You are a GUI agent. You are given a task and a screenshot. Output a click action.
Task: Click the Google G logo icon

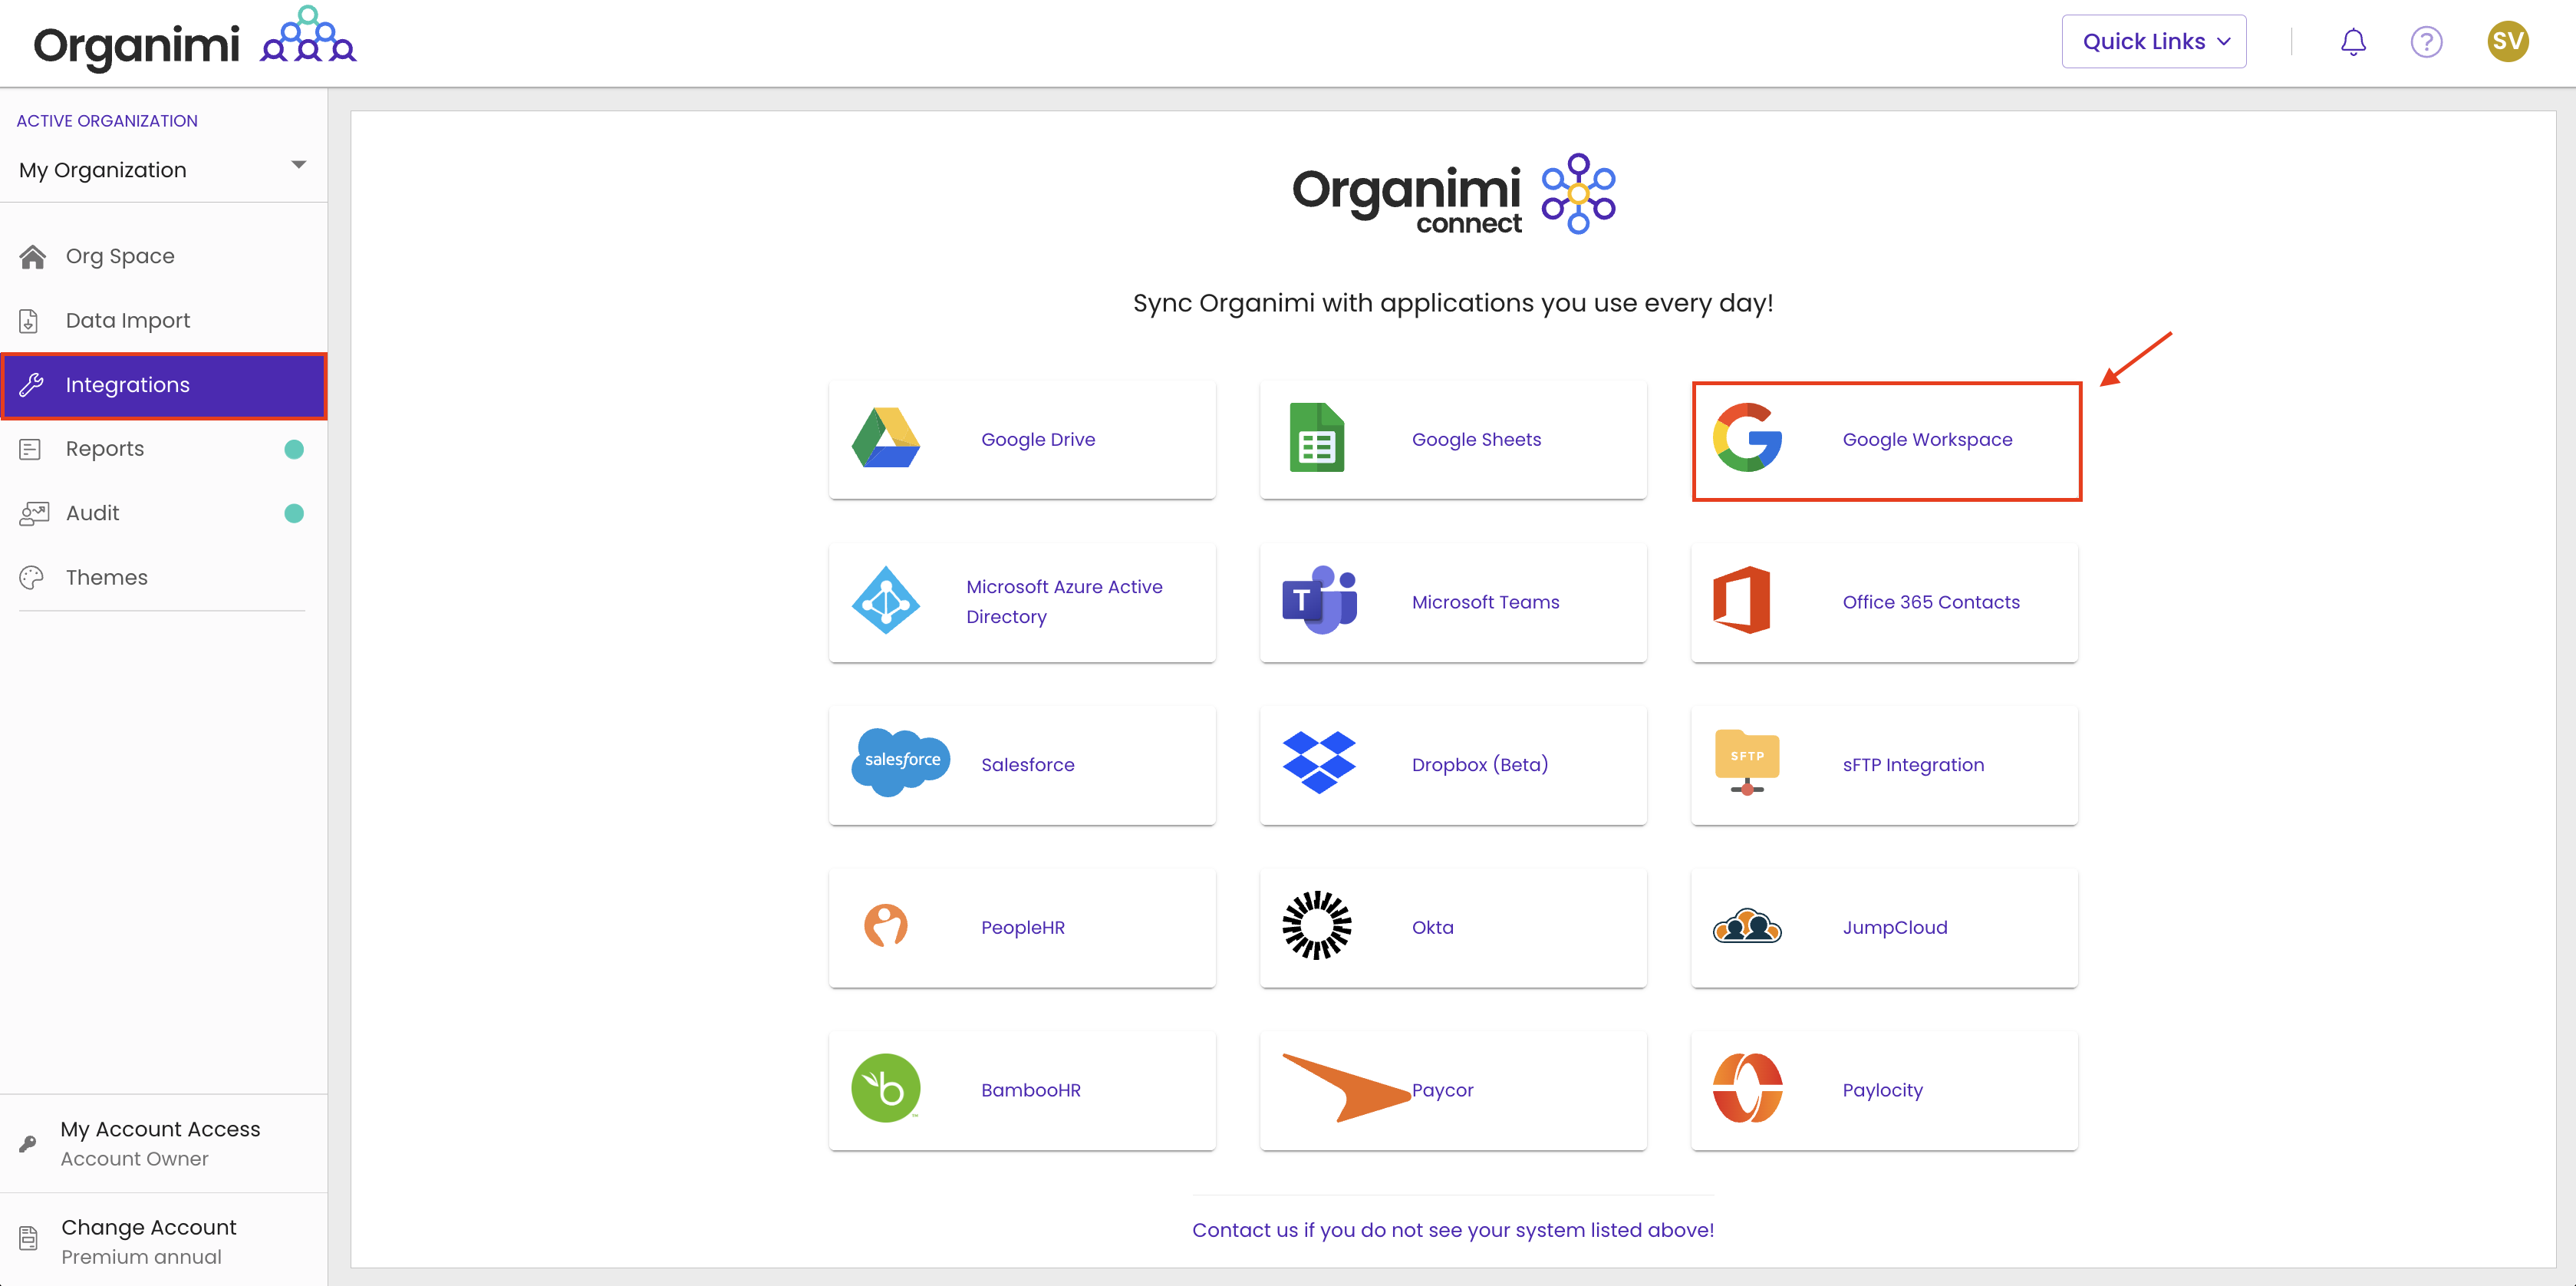1747,437
